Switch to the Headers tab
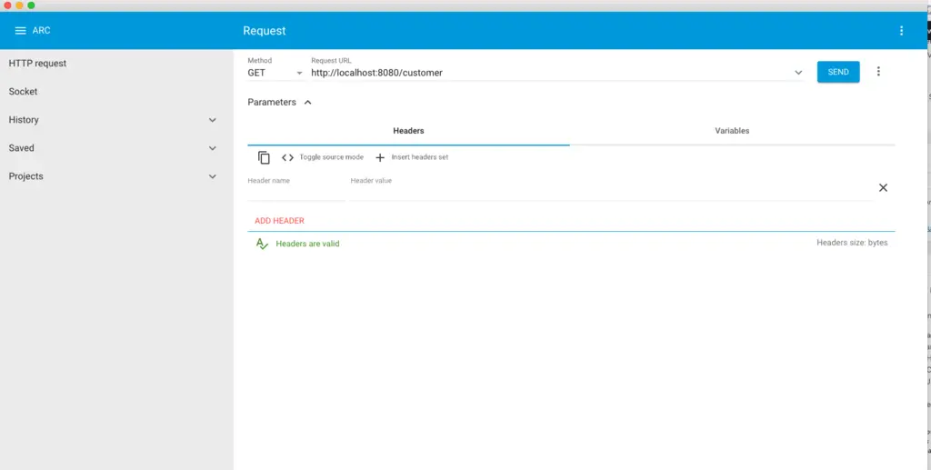This screenshot has height=470, width=931. click(x=408, y=131)
